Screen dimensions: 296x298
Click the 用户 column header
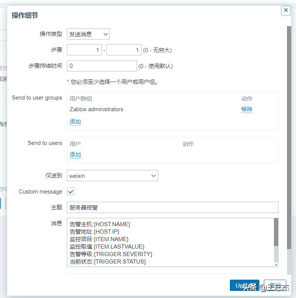tap(75, 144)
